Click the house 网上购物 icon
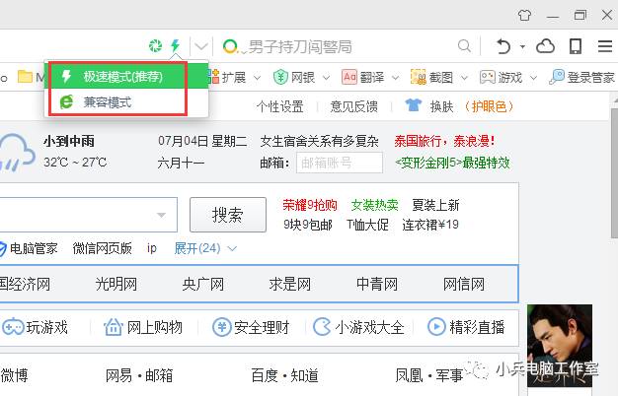 coord(114,327)
